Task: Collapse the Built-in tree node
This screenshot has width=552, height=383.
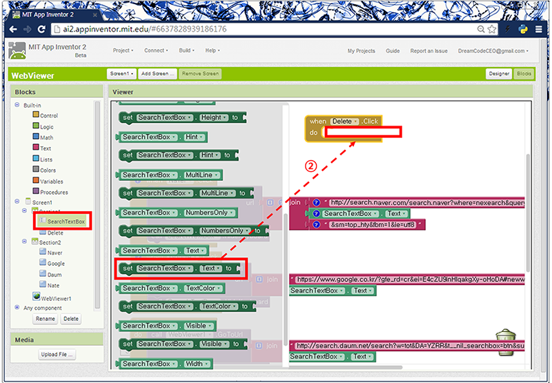Action: [17, 105]
